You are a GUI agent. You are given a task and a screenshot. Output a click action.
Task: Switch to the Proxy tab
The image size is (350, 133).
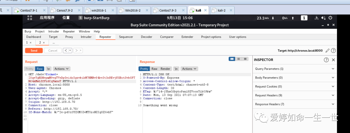click(x=69, y=37)
